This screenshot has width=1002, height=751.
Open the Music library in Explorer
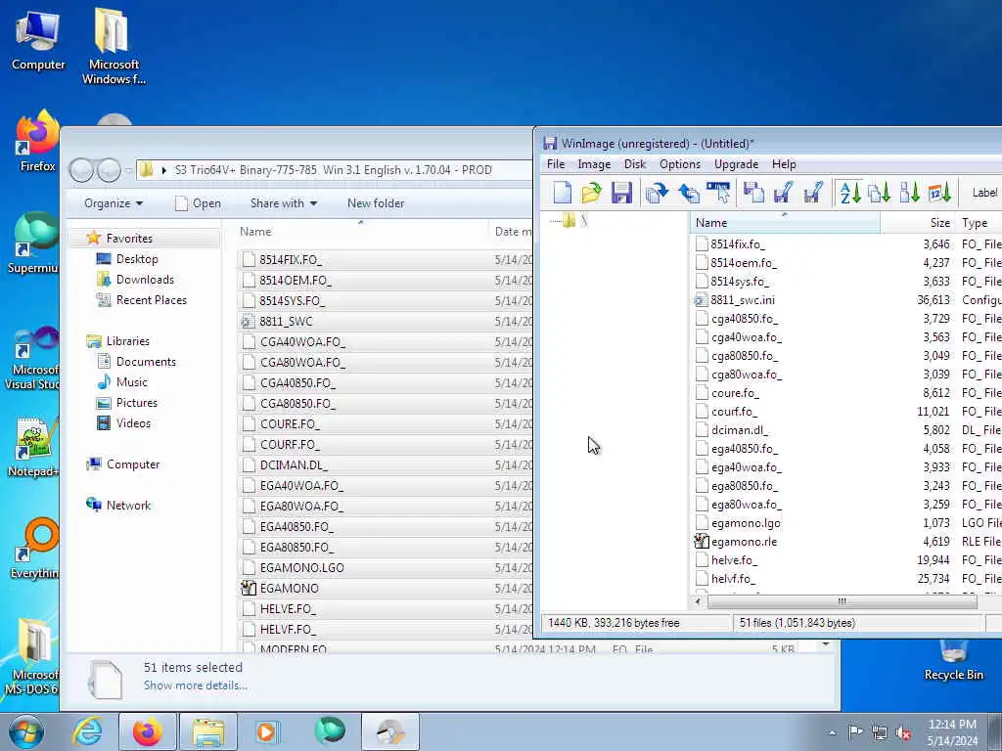[x=132, y=382]
